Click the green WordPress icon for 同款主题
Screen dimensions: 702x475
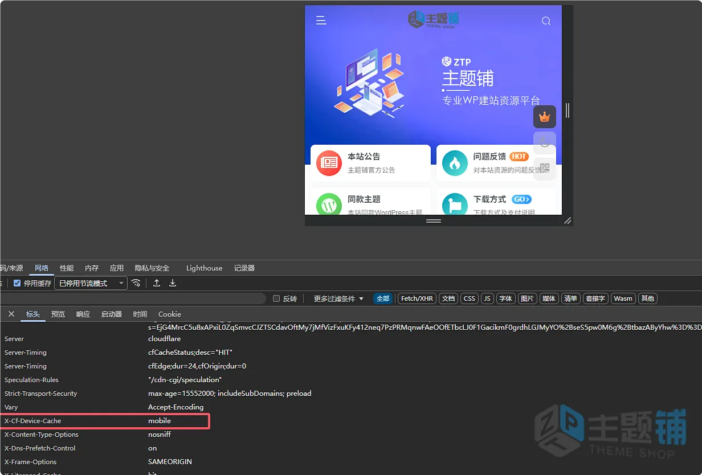329,204
